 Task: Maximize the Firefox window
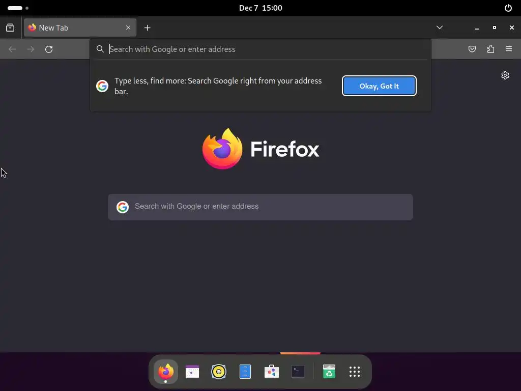(x=495, y=27)
